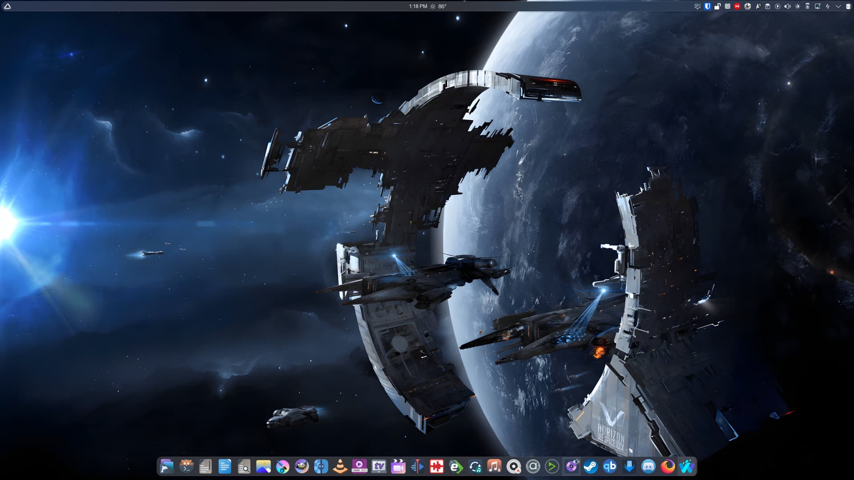Screen dimensions: 854x480
Task: Open Steam from the dock
Action: pos(590,466)
